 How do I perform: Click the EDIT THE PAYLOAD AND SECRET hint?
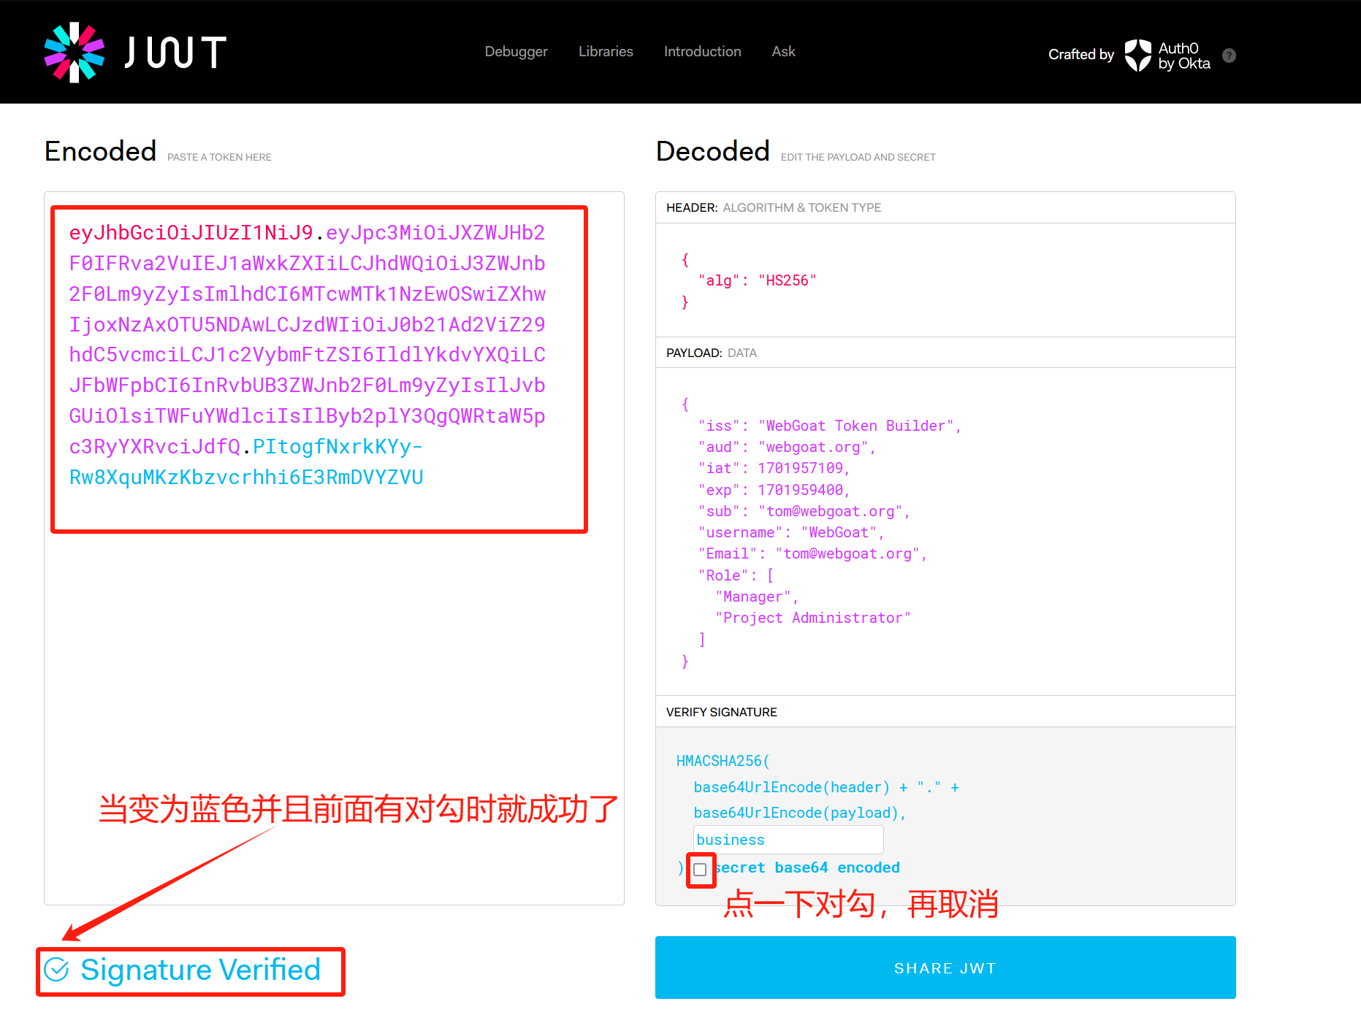pyautogui.click(x=858, y=157)
